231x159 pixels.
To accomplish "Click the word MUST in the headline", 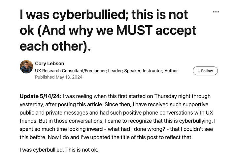I will (x=134, y=30).
